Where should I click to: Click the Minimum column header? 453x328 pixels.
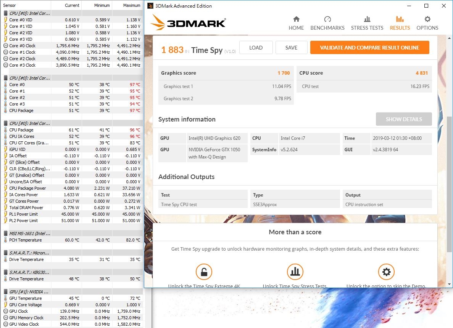97,5
